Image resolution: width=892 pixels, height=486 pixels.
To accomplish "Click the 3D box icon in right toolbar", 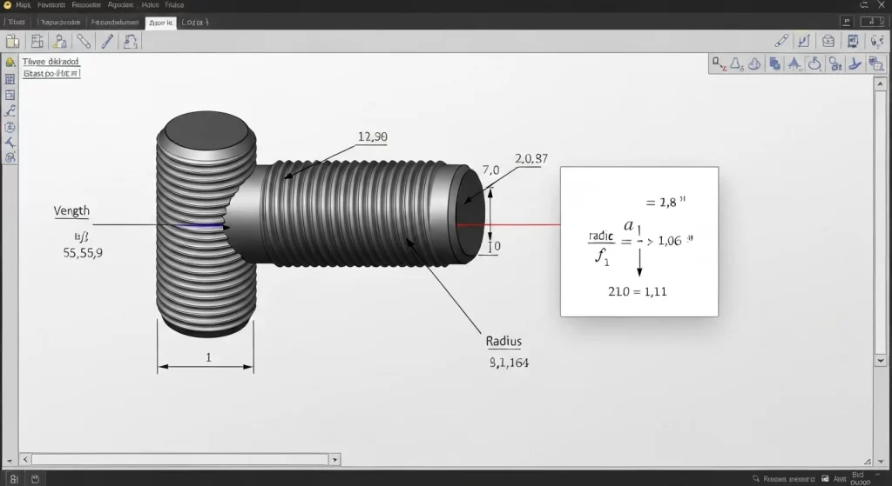I will click(x=828, y=40).
